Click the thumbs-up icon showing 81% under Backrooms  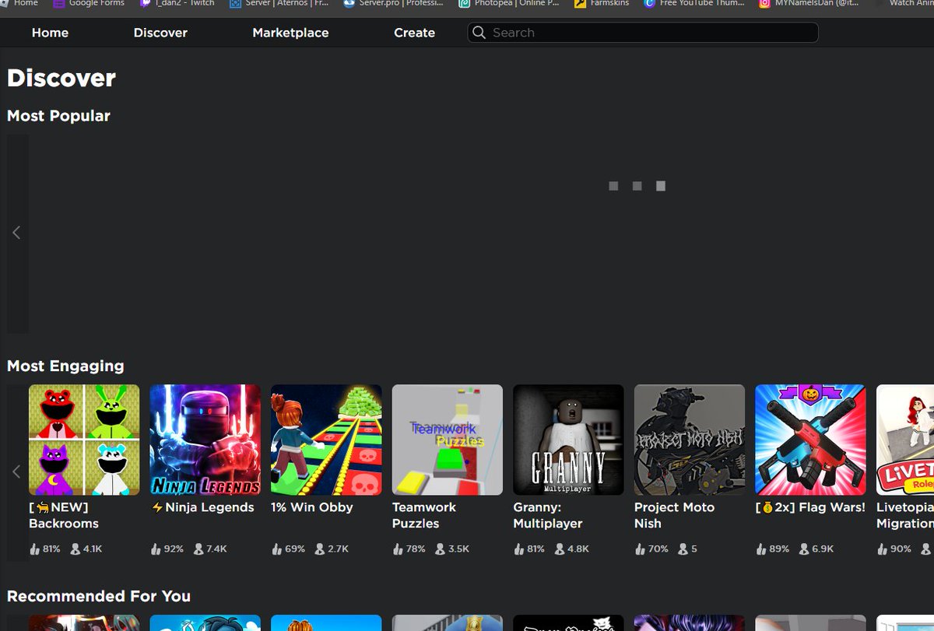point(34,549)
